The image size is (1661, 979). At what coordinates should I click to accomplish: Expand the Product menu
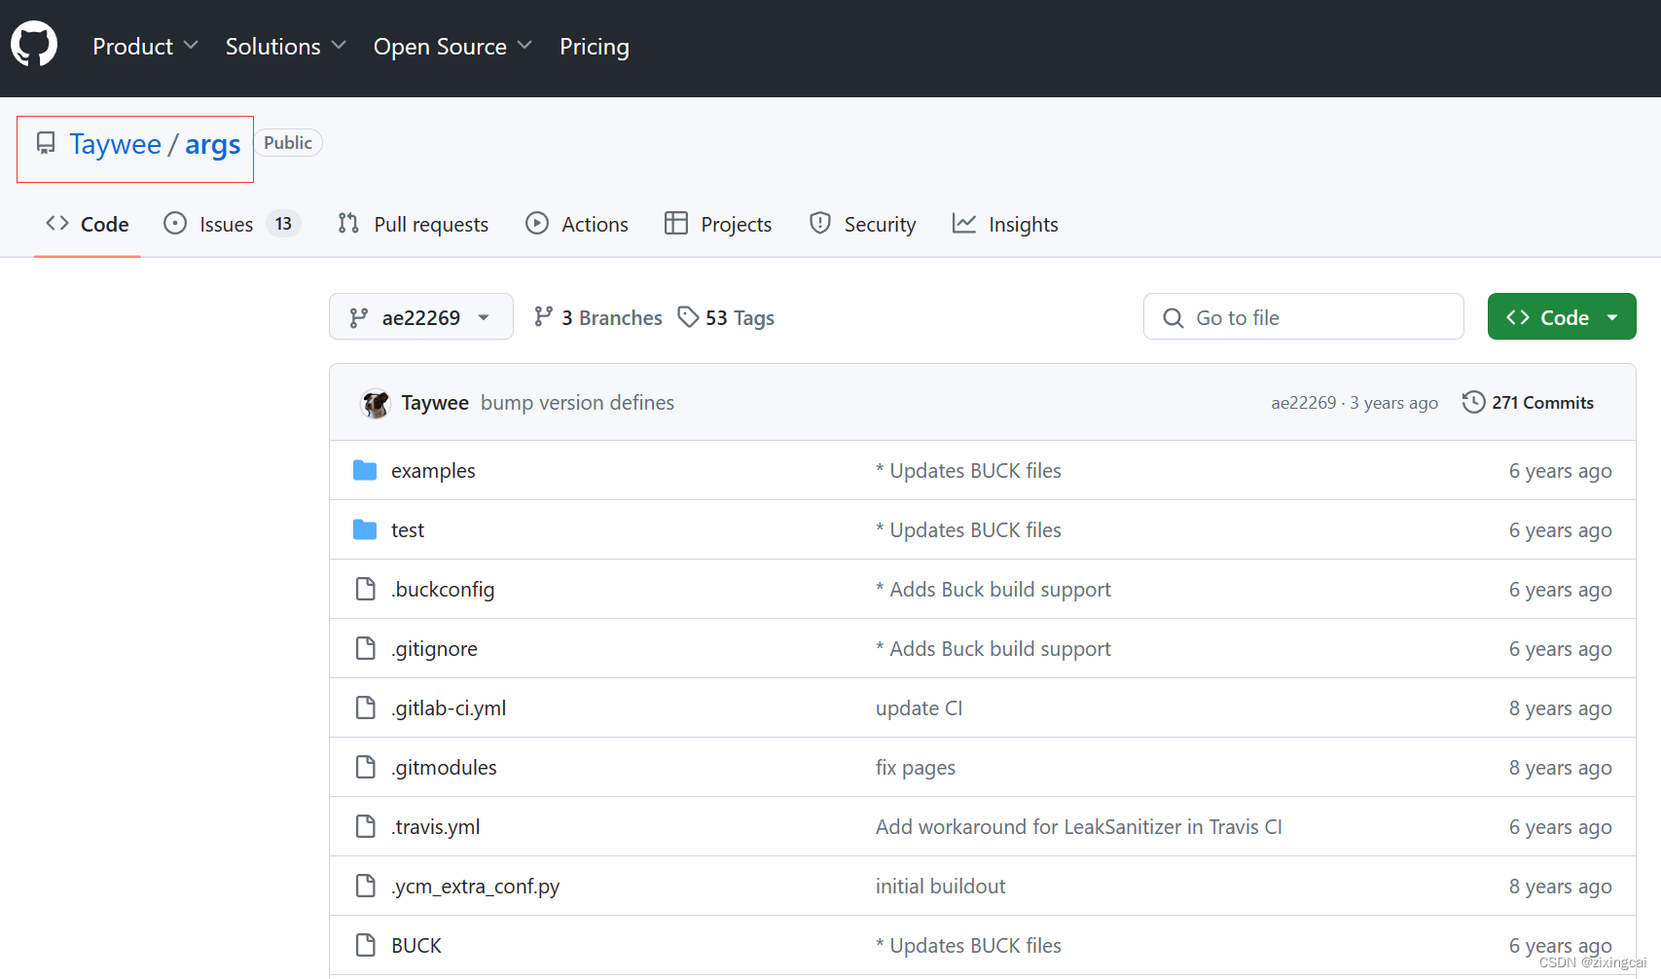coord(145,46)
